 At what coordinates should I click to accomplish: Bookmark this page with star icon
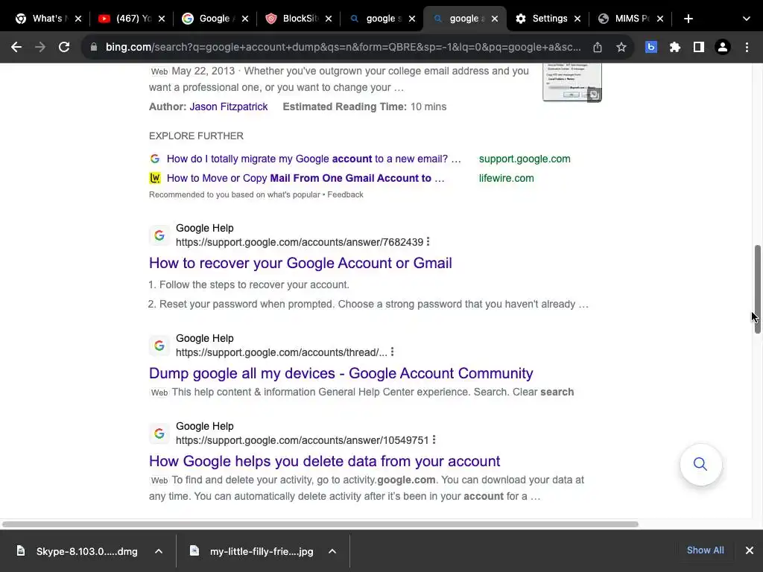click(621, 47)
